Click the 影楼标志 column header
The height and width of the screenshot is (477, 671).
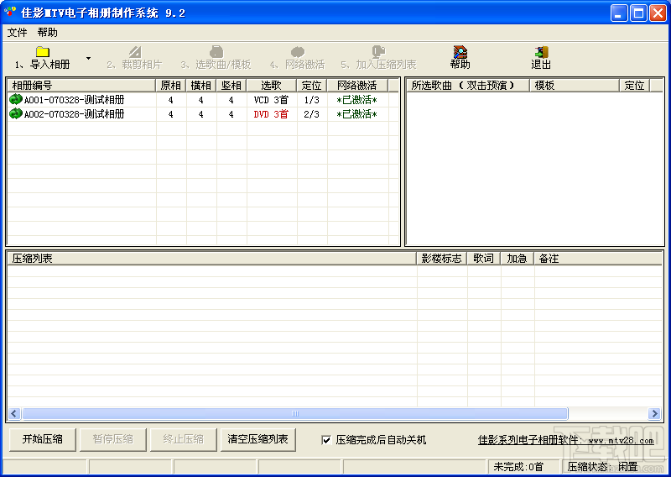pyautogui.click(x=442, y=259)
